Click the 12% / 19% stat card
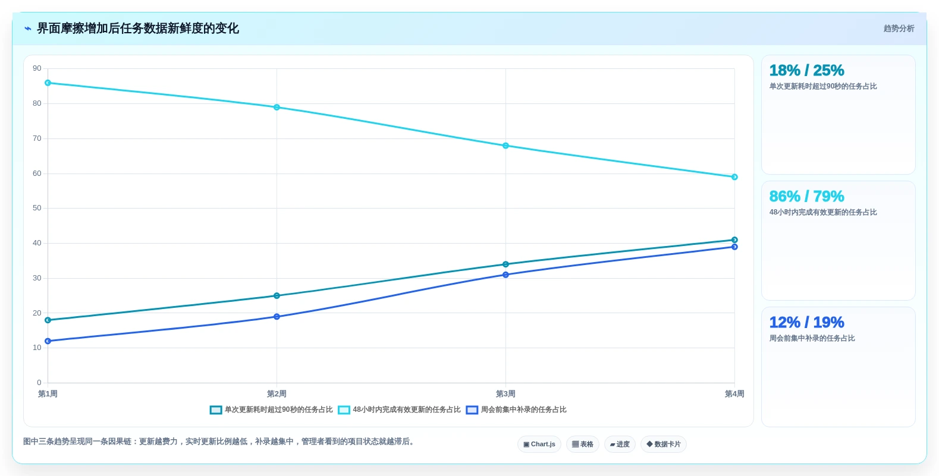Image resolution: width=939 pixels, height=476 pixels. (x=838, y=367)
